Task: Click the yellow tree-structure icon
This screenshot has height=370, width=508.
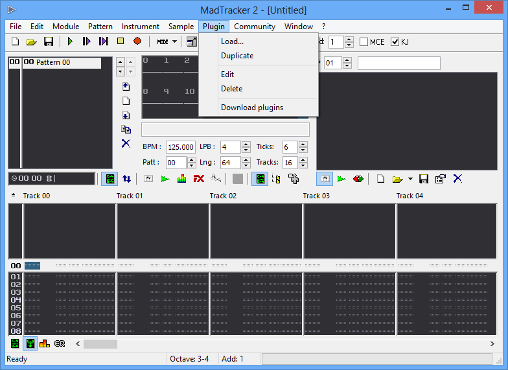Action: [276, 179]
